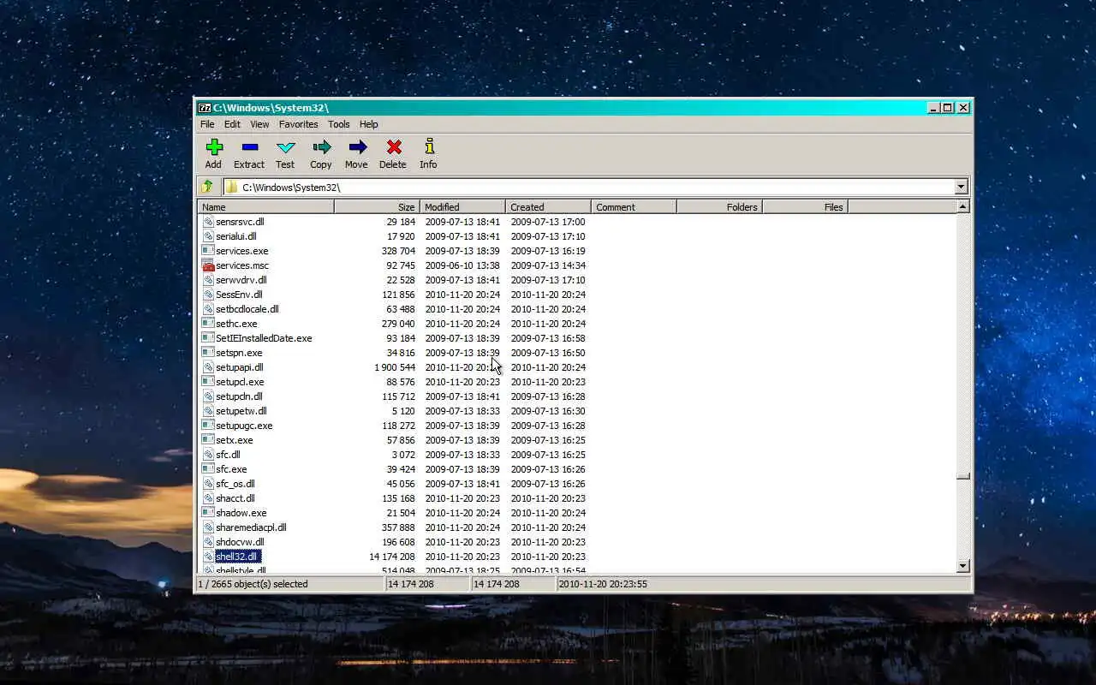Open the Help menu

[x=368, y=124]
